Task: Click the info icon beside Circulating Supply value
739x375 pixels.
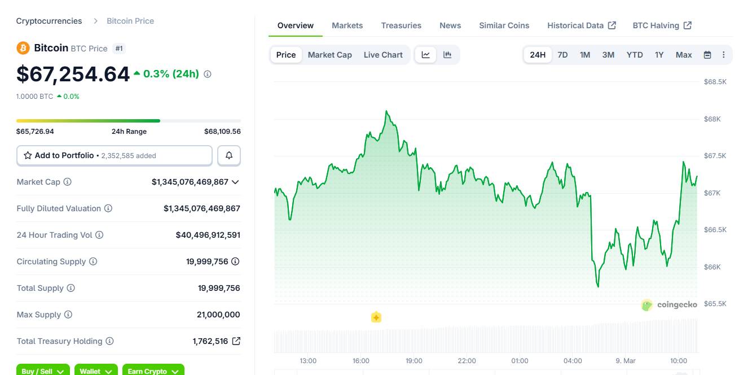Action: click(x=235, y=261)
